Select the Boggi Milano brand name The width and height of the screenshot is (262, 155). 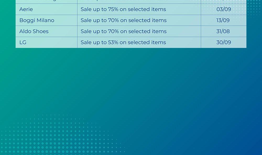(37, 20)
